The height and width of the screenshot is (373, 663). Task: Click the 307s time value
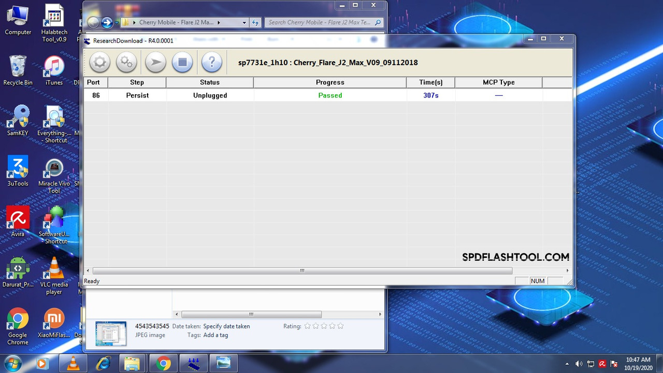click(431, 95)
